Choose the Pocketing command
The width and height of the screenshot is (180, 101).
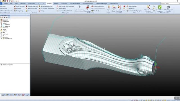[x=18, y=9]
